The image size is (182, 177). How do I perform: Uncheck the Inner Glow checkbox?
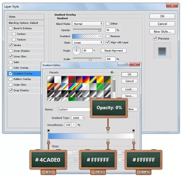tap(11, 57)
